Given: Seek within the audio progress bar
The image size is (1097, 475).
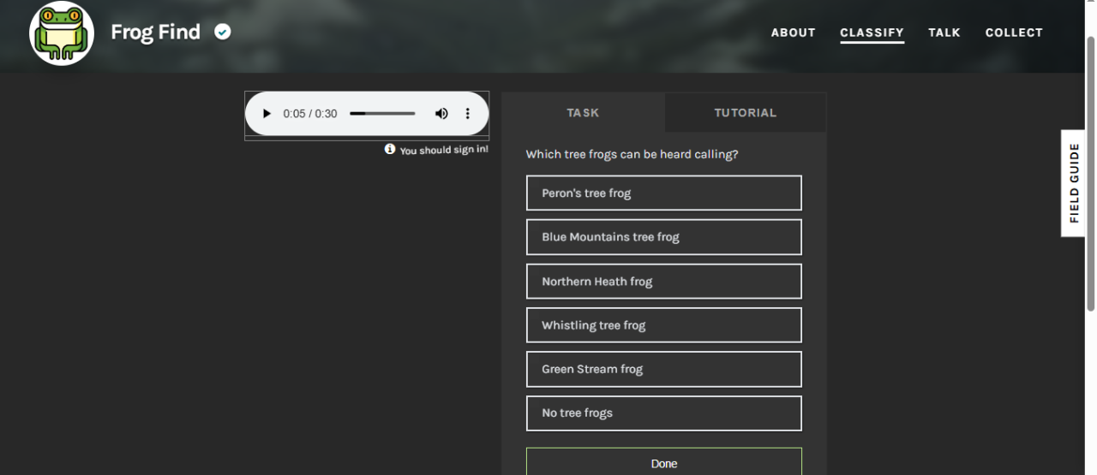Looking at the screenshot, I should coord(382,114).
